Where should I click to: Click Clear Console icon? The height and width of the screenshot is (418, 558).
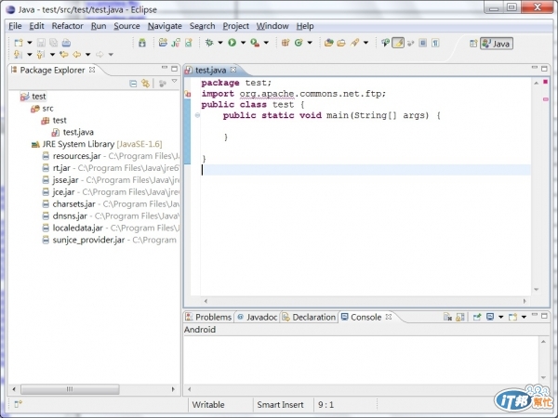click(447, 317)
